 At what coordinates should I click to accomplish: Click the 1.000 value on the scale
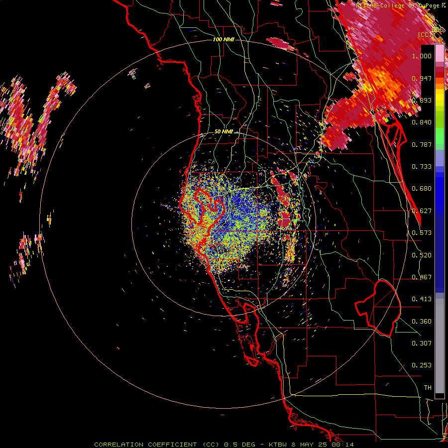[422, 56]
